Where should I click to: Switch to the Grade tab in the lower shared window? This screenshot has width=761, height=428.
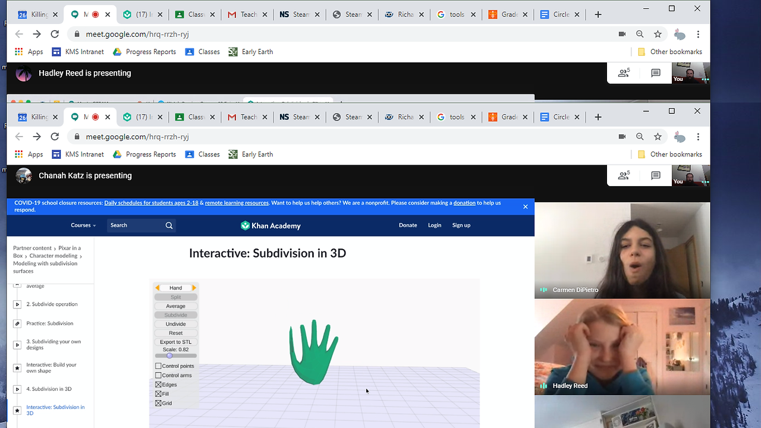coord(509,117)
